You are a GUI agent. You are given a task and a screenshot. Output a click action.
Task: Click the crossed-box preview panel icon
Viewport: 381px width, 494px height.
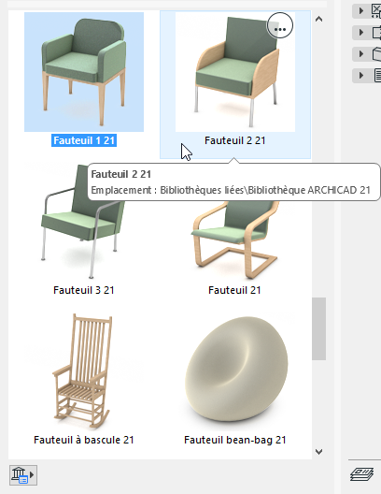coord(376,10)
